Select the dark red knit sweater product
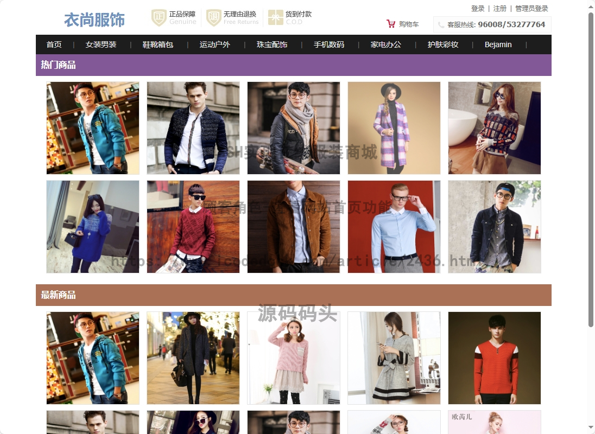The width and height of the screenshot is (595, 434). coord(193,227)
